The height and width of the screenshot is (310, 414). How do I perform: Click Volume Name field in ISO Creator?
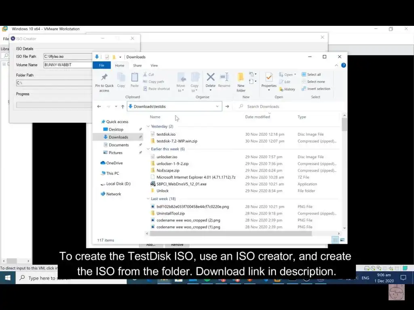68,65
